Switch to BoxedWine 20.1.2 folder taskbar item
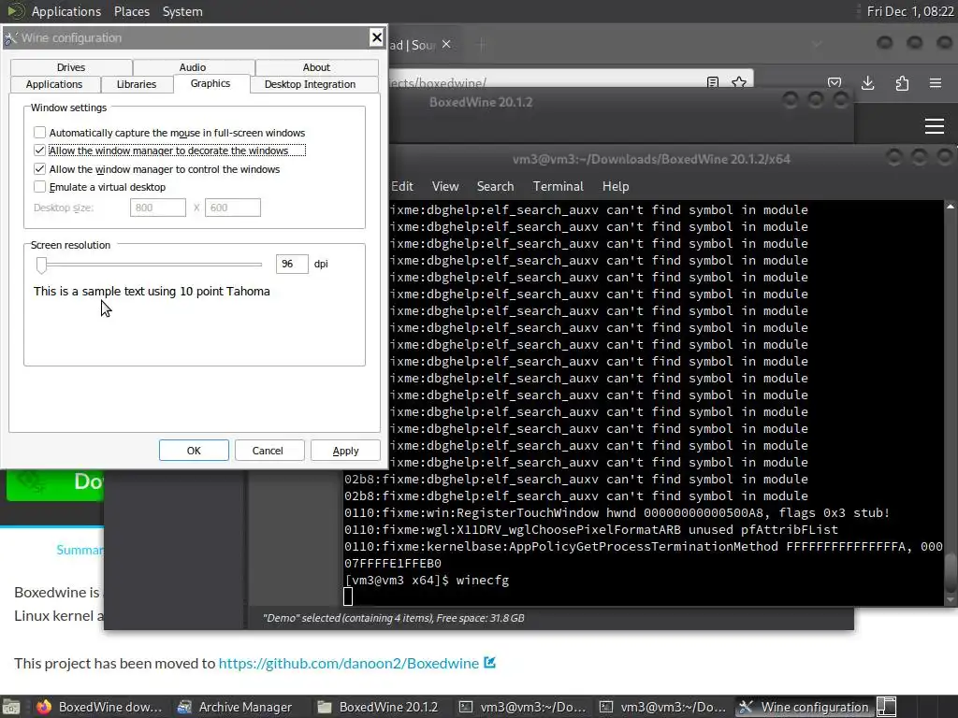 (378, 707)
